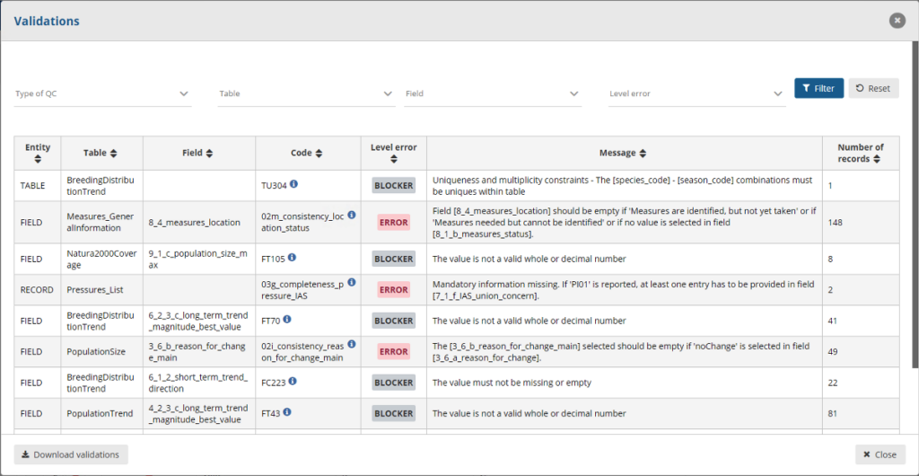Image resolution: width=919 pixels, height=476 pixels.
Task: Open the Type of QC dropdown
Action: 102,93
